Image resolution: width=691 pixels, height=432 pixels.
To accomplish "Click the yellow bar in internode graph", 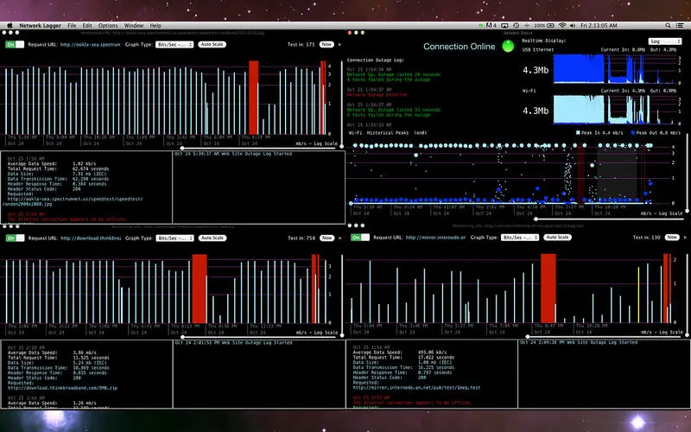I will 638,295.
